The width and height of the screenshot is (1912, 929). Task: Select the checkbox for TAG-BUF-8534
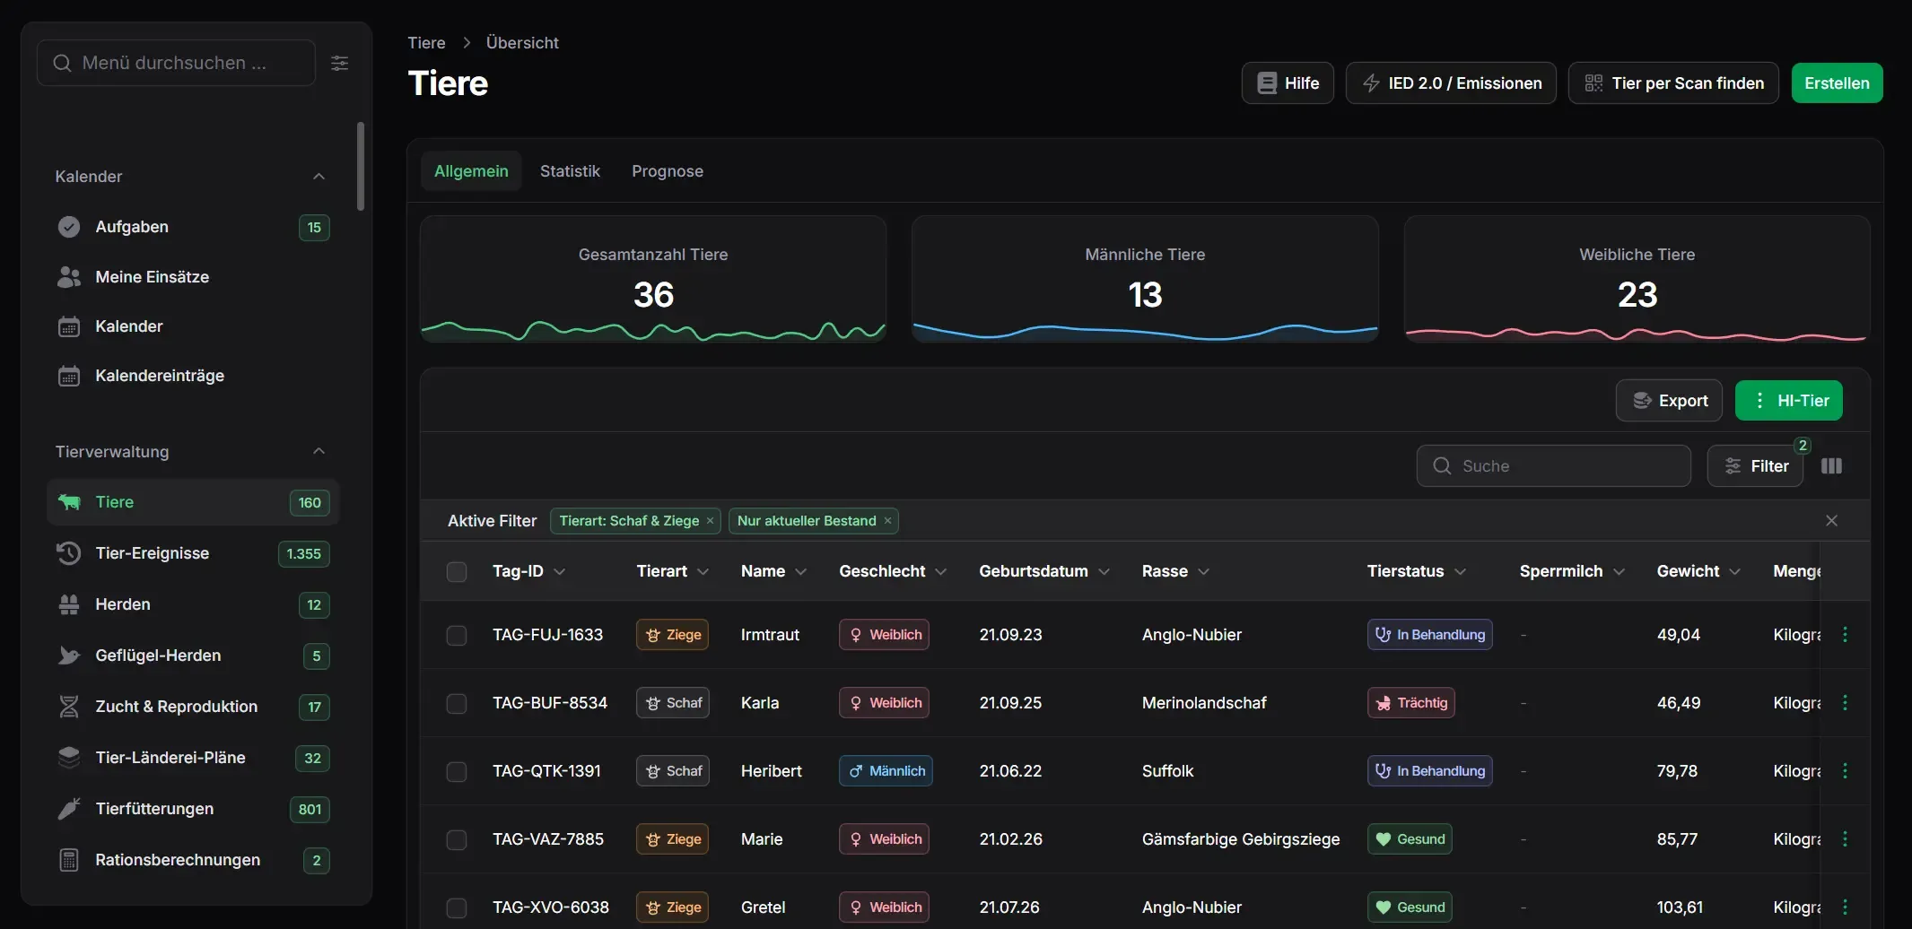pyautogui.click(x=457, y=703)
